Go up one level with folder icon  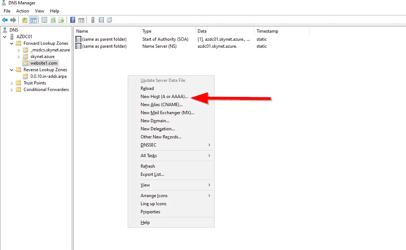pyautogui.click(x=25, y=20)
